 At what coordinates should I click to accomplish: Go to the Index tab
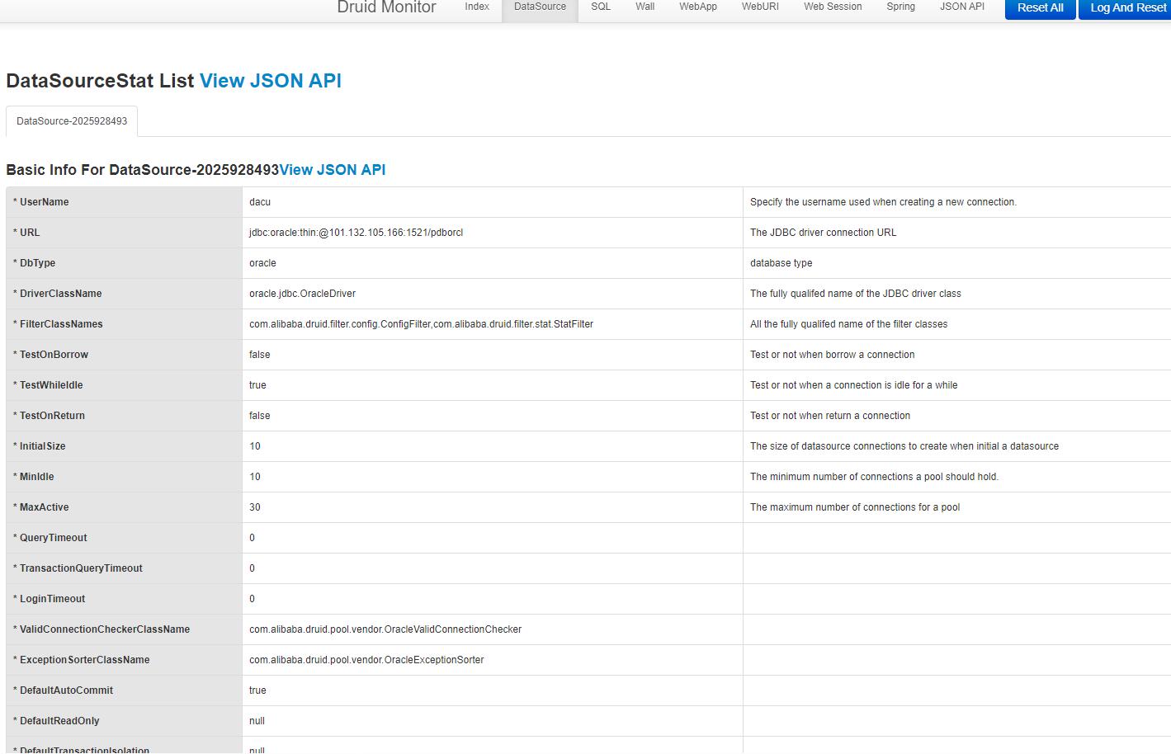click(477, 7)
